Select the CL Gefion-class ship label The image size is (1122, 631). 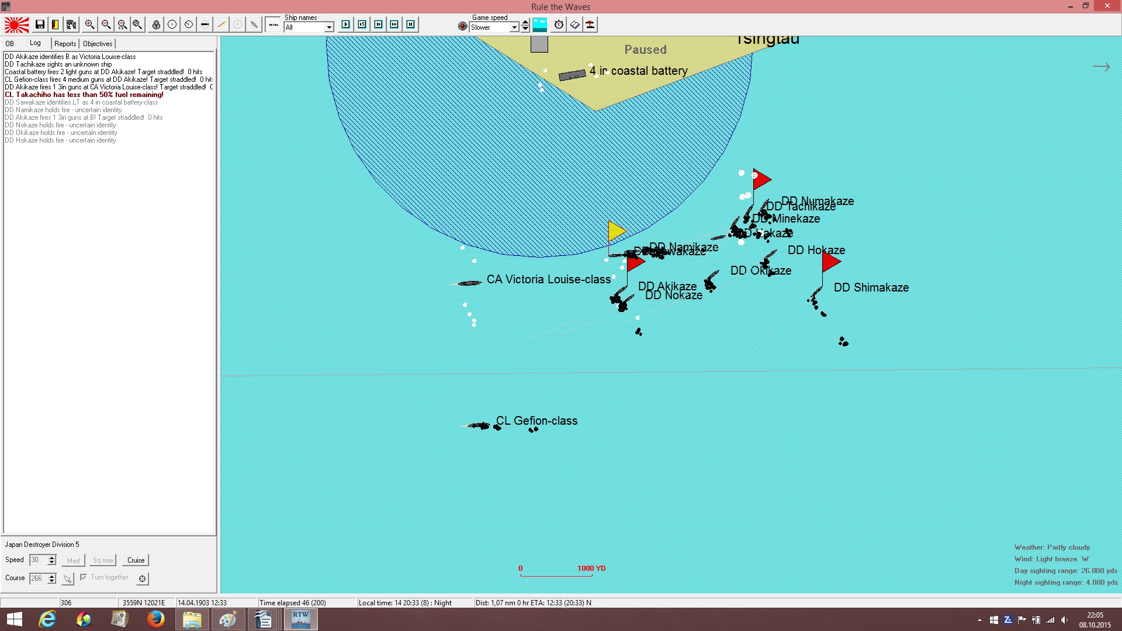click(536, 421)
